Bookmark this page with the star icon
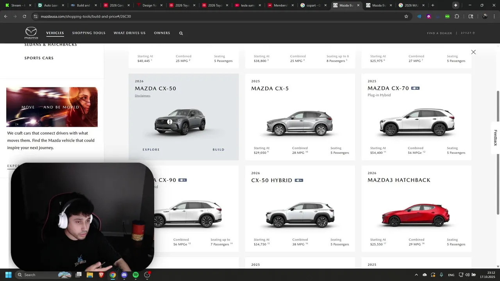This screenshot has width=500, height=281. coord(406,16)
